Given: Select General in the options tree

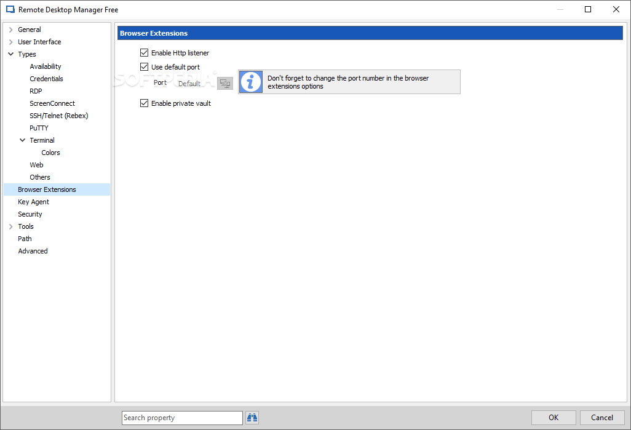Looking at the screenshot, I should click(30, 30).
